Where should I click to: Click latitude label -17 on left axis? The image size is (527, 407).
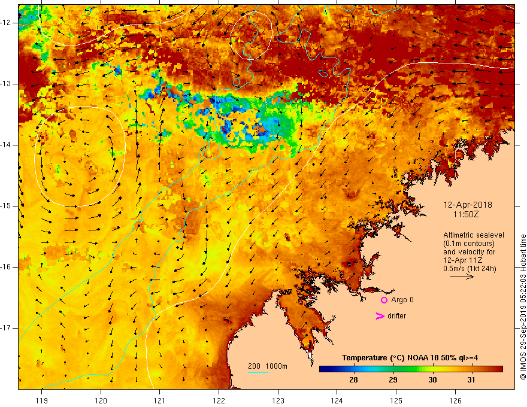click(x=6, y=328)
